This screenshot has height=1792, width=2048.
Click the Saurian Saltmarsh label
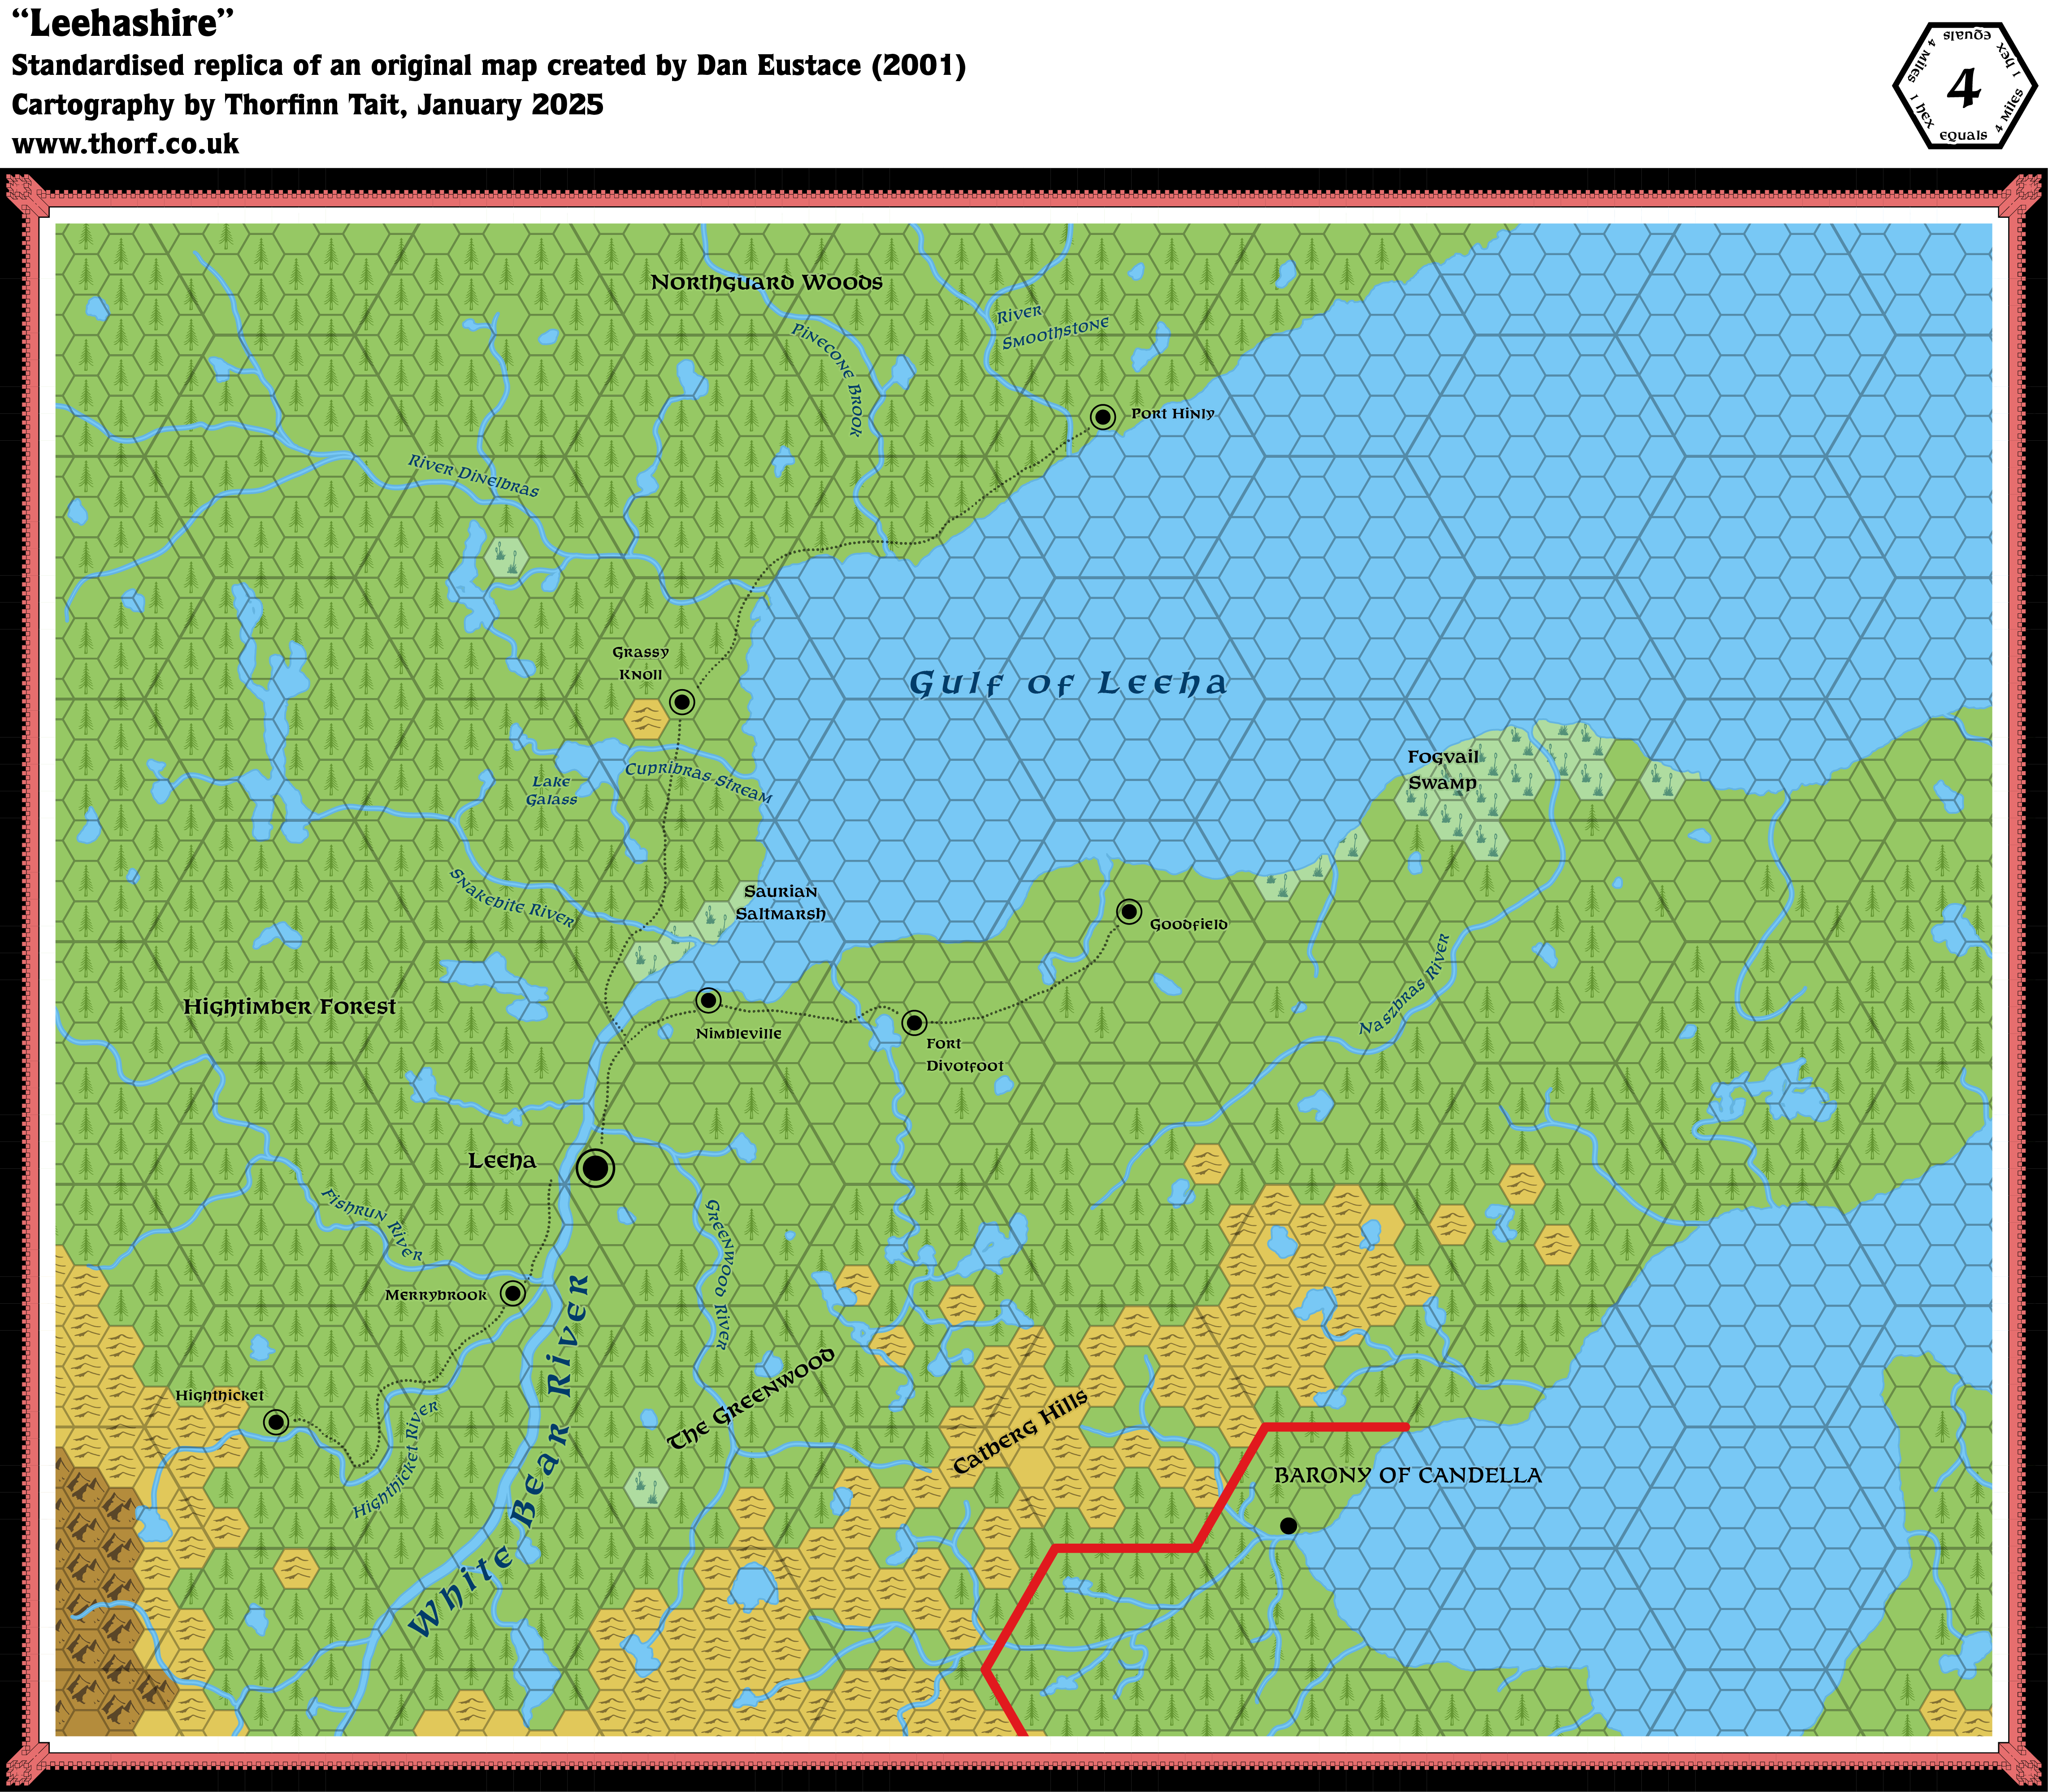[x=780, y=902]
